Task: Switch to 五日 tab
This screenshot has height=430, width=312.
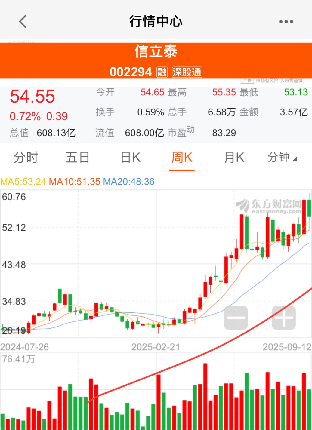Action: (78, 157)
